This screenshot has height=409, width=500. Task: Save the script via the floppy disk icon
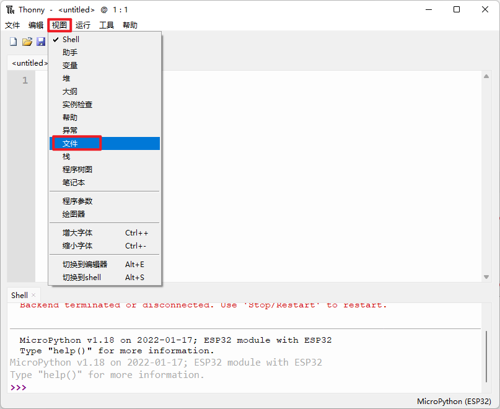coord(41,41)
